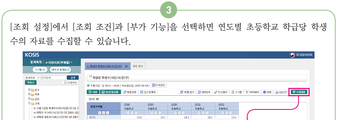
Task: Click the 다운로드 download button
Action: (281, 92)
